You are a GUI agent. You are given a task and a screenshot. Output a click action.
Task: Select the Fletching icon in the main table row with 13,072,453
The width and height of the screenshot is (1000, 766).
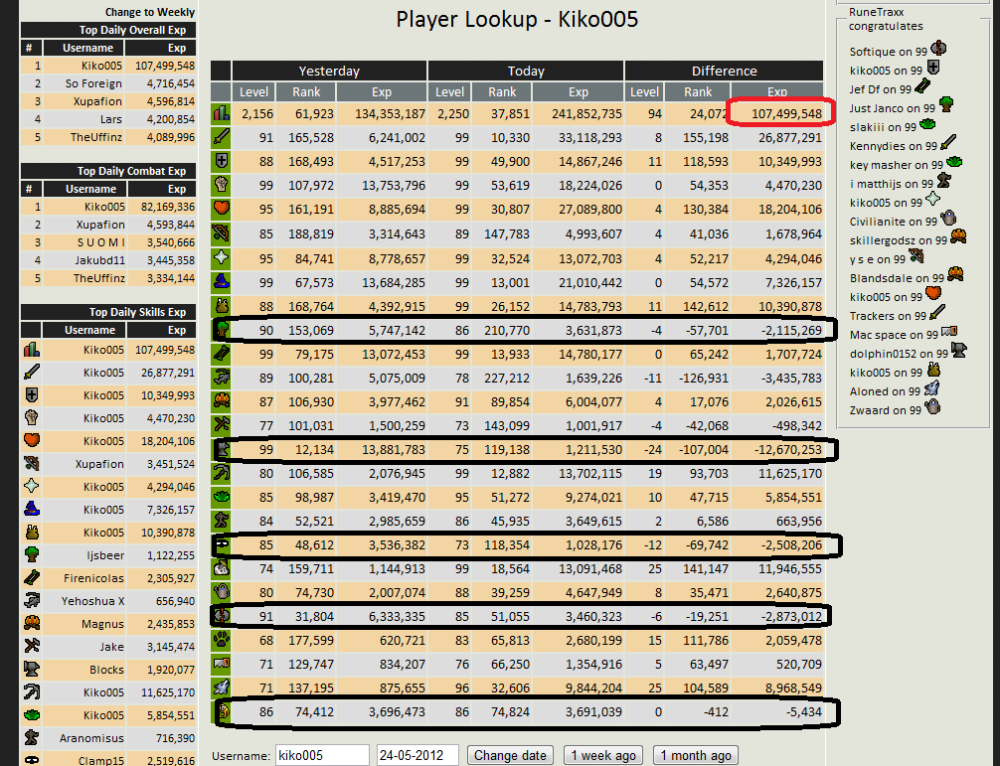222,354
